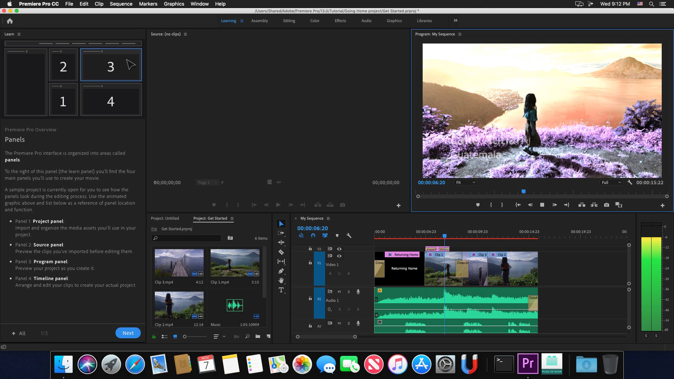Click the Learning tab in workspace

pyautogui.click(x=228, y=20)
